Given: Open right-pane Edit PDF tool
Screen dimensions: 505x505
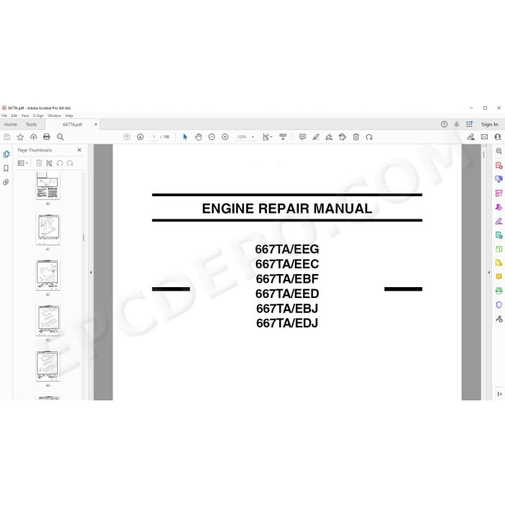Looking at the screenshot, I should 499,193.
